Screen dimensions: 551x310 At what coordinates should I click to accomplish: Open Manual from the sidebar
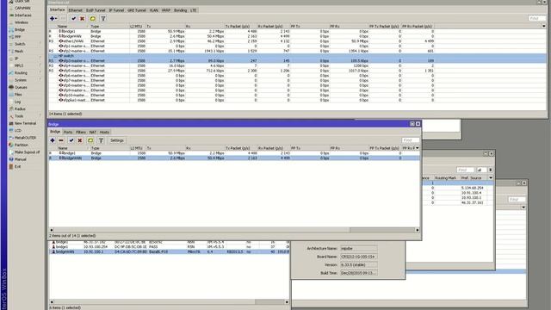click(20, 159)
